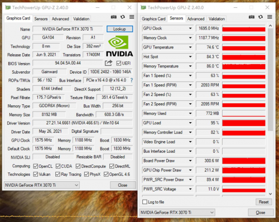
Task: Open the Memory Used sensor dropdown
Action: [190, 113]
